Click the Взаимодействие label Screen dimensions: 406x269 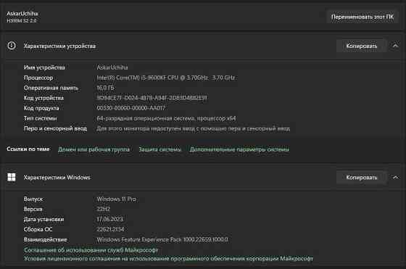[x=45, y=239]
